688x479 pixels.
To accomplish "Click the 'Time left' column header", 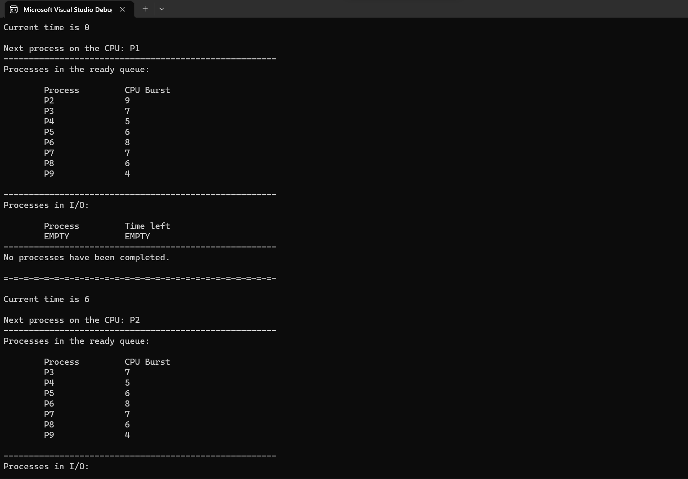I will (147, 226).
